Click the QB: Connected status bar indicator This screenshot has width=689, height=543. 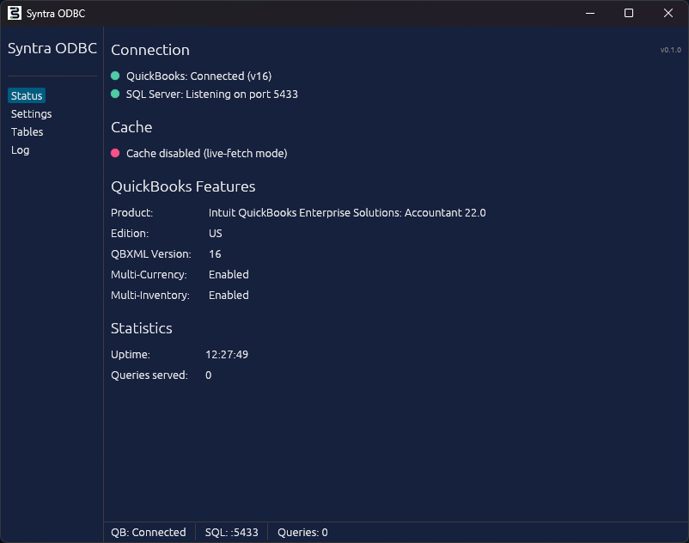pos(148,532)
